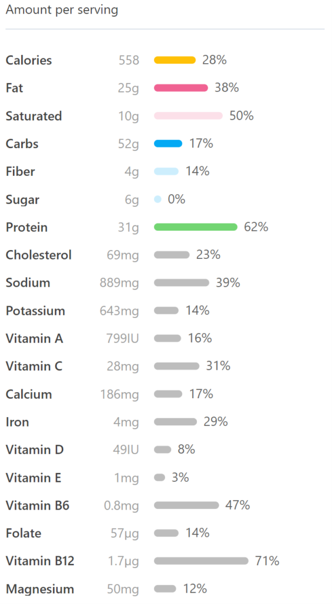Select the Iron 29% percentage
The image size is (332, 604).
pyautogui.click(x=216, y=421)
